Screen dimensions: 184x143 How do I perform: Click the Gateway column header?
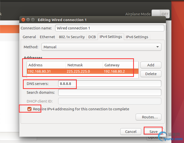coord(121,65)
